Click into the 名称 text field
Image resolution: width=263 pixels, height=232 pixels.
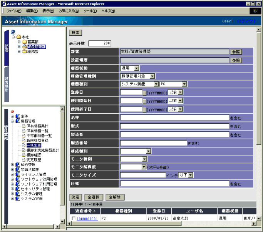pyautogui.click(x=174, y=118)
